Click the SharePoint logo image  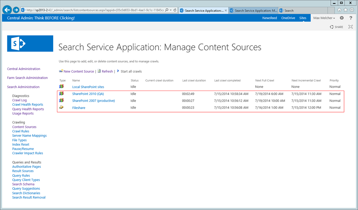(x=30, y=44)
